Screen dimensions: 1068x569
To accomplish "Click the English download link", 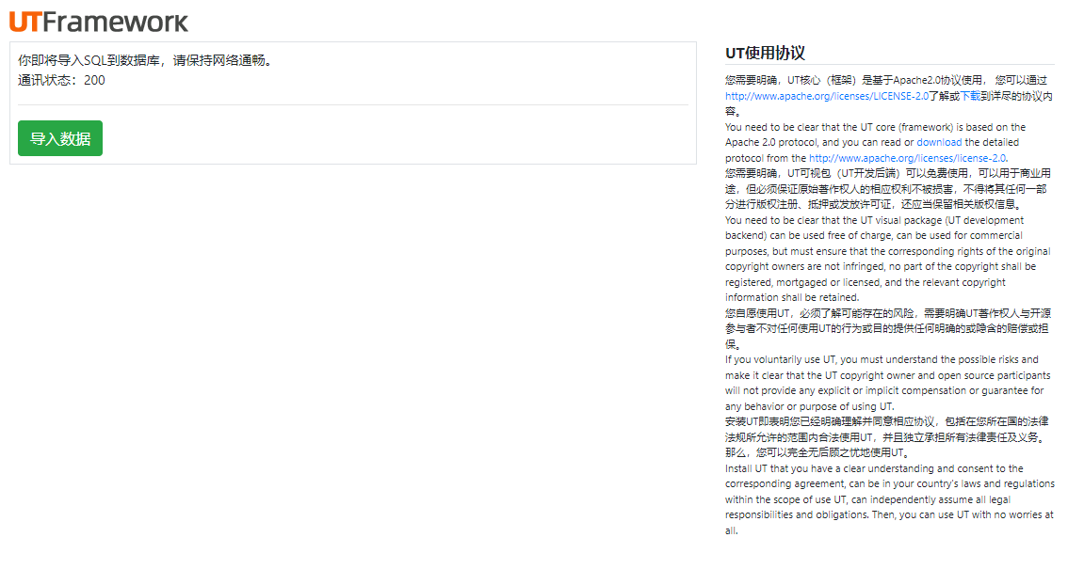I will tap(939, 143).
